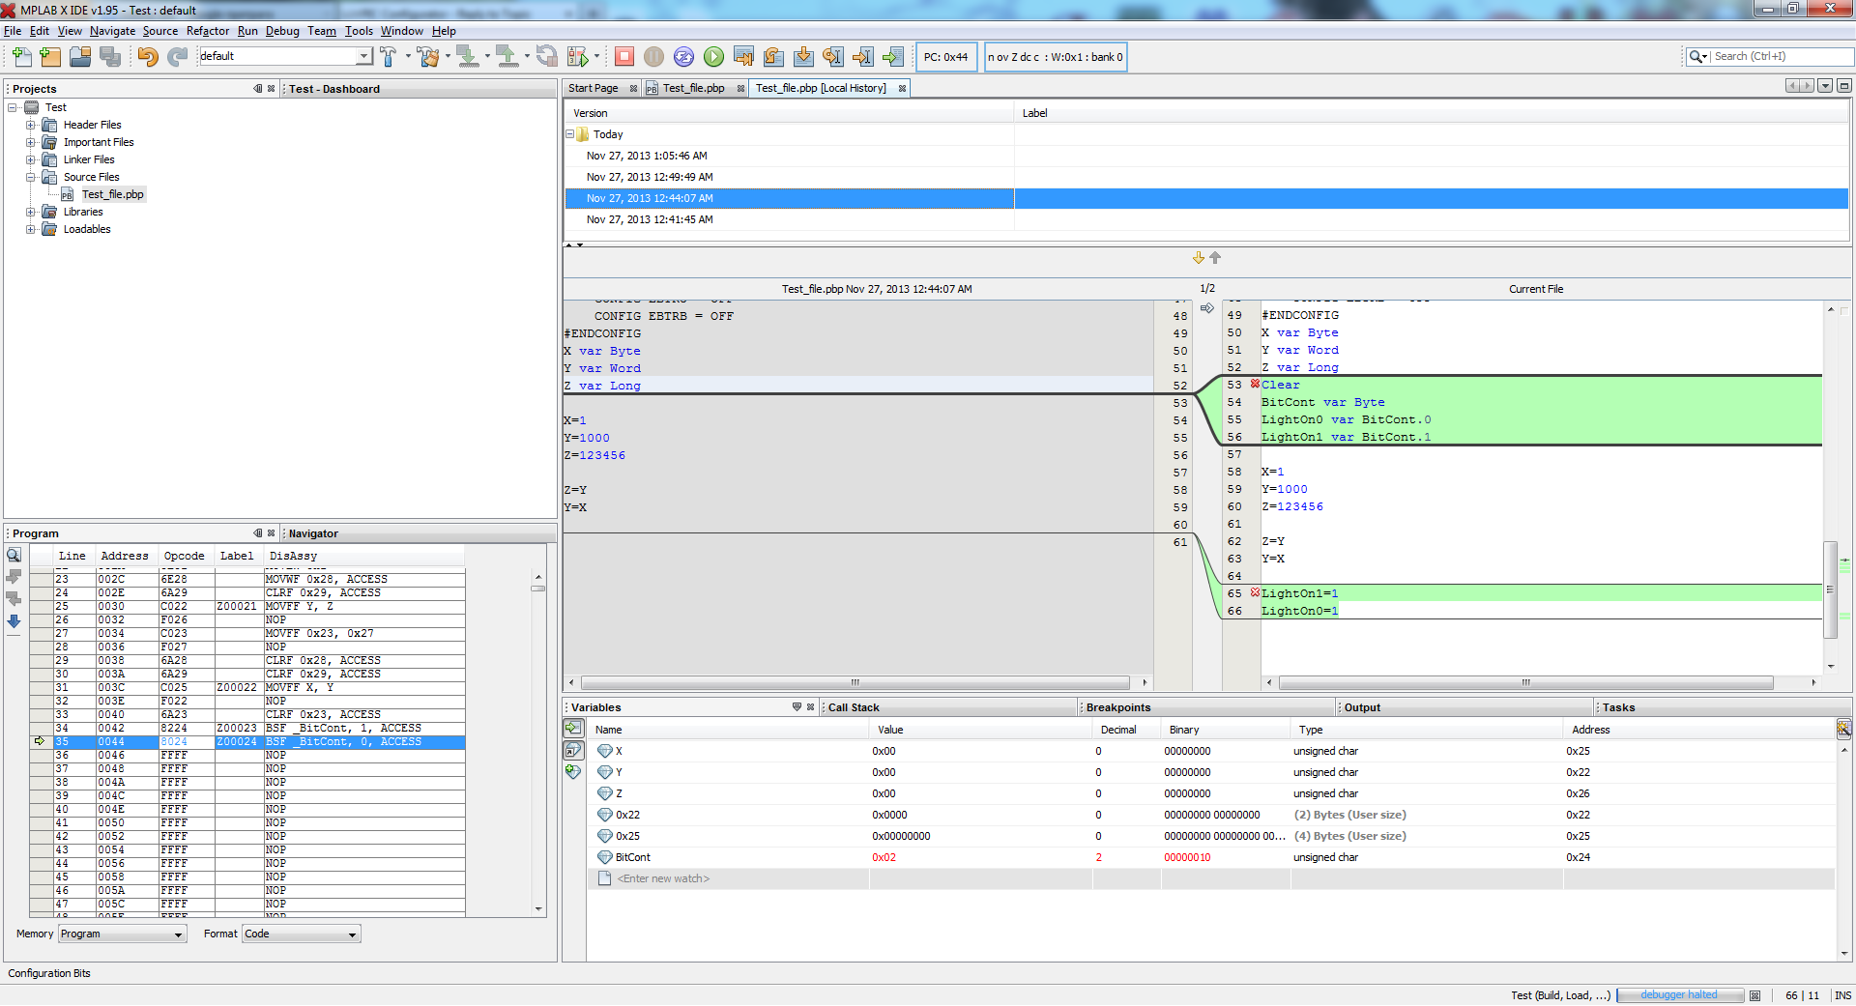This screenshot has height=1006, width=1856.
Task: Click the Undo arrow icon
Action: tap(147, 57)
